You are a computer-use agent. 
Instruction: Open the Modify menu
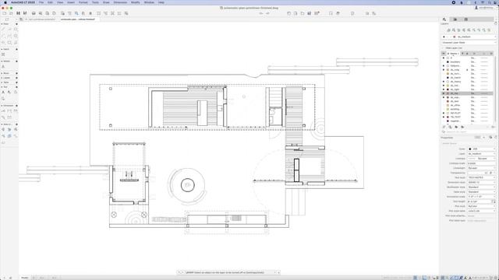tap(135, 2)
